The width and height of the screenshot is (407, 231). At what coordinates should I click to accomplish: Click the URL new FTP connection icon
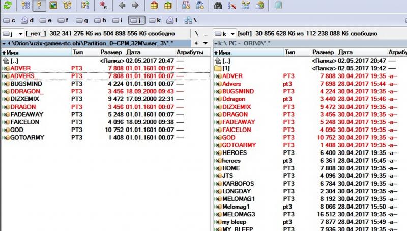click(x=200, y=6)
